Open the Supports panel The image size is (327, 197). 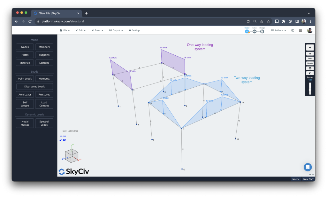click(44, 55)
